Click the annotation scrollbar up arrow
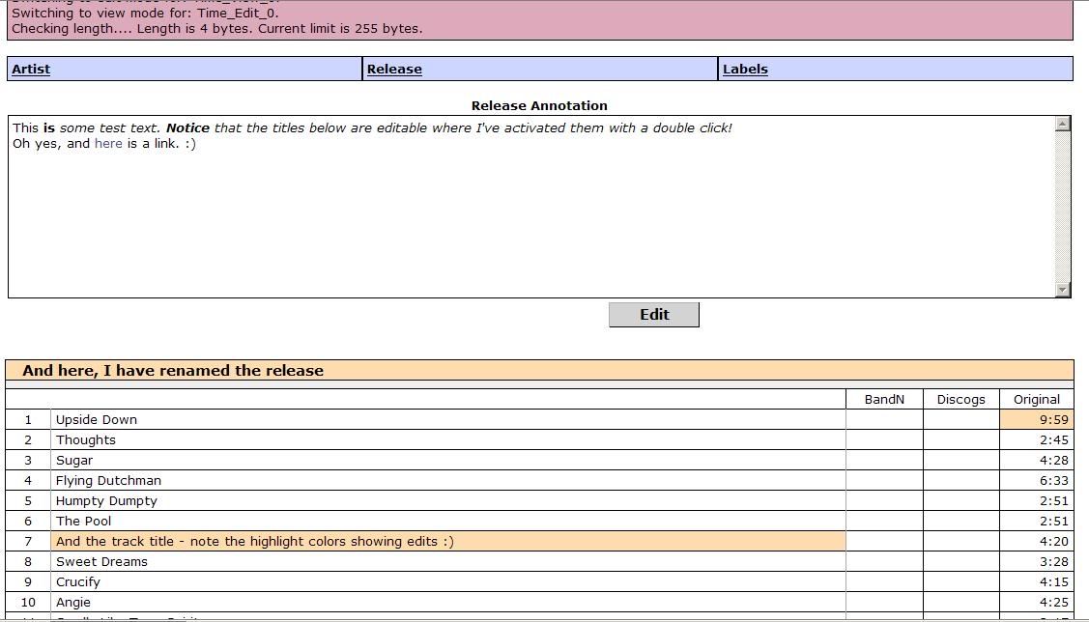 click(x=1063, y=124)
